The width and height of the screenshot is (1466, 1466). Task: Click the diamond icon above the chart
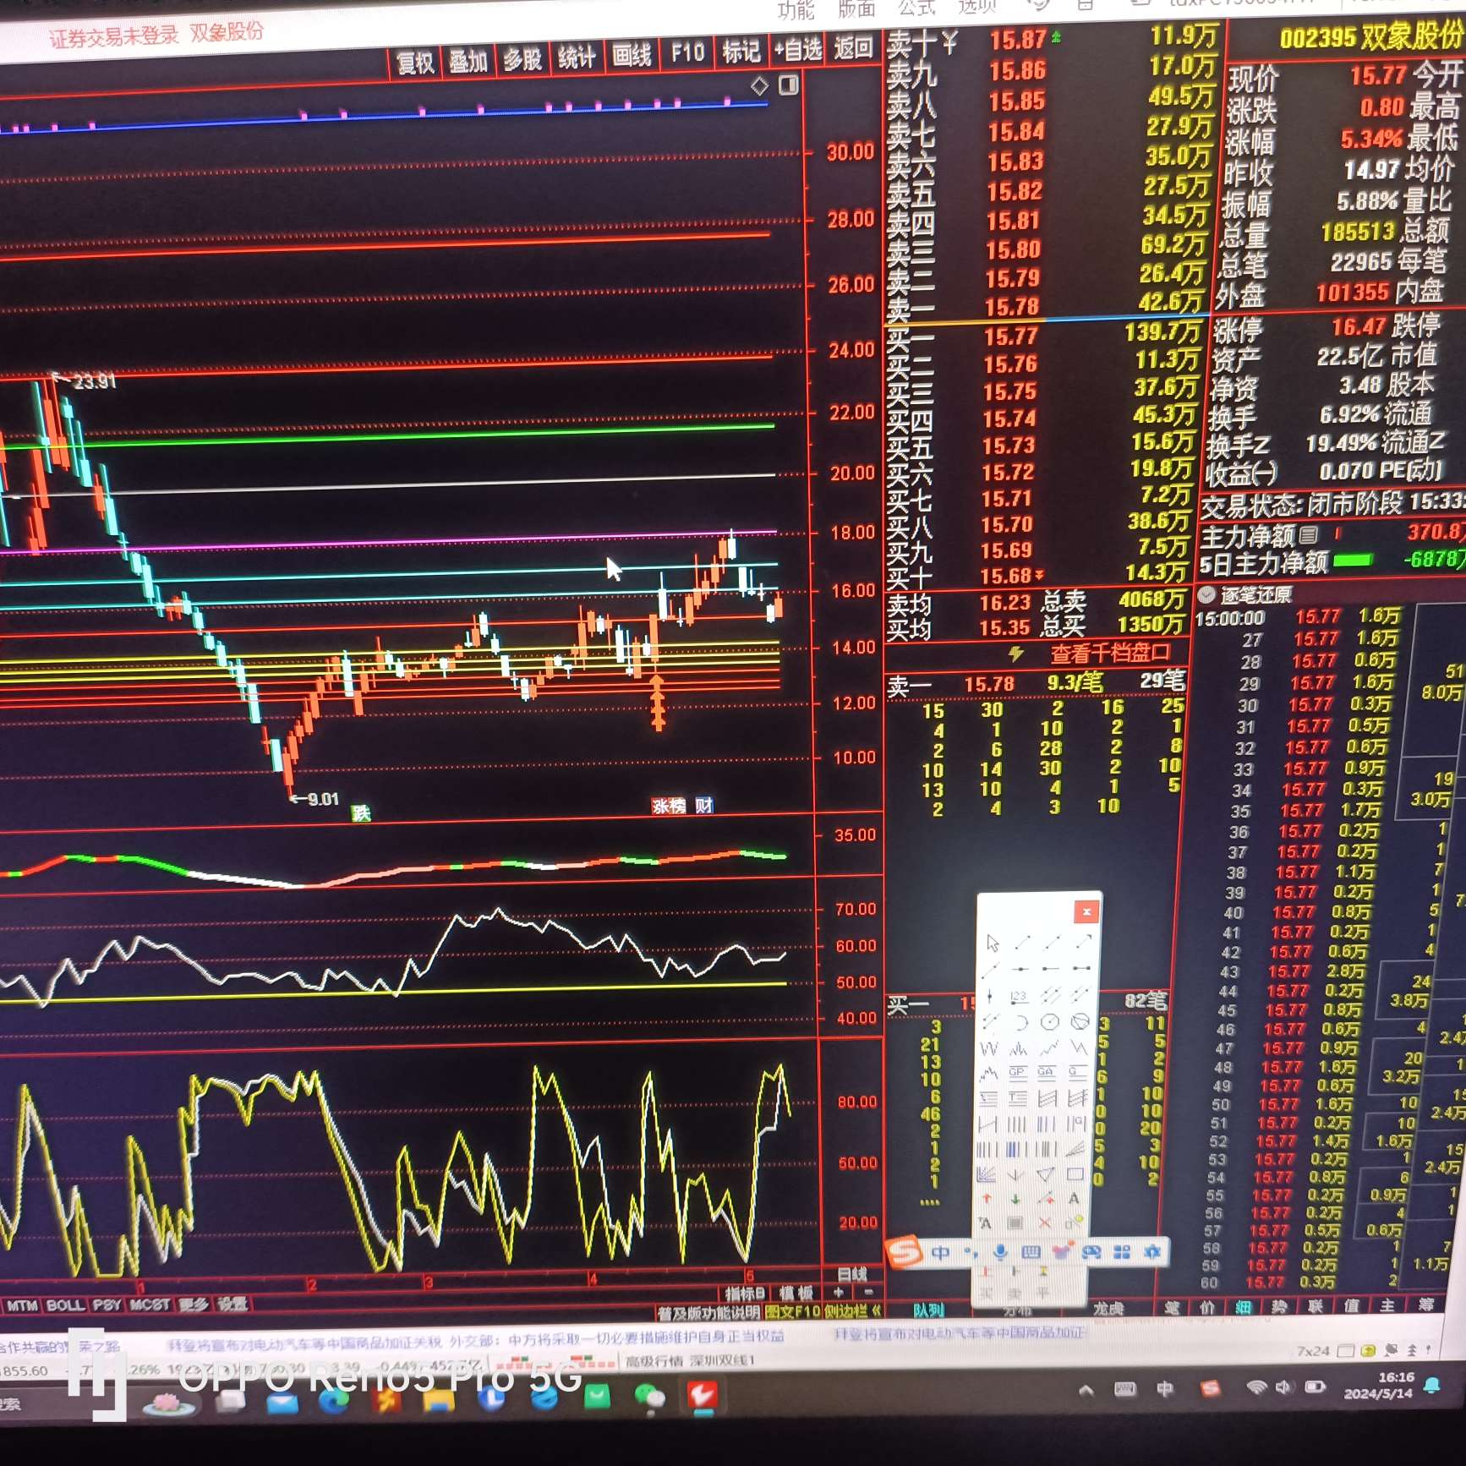759,85
